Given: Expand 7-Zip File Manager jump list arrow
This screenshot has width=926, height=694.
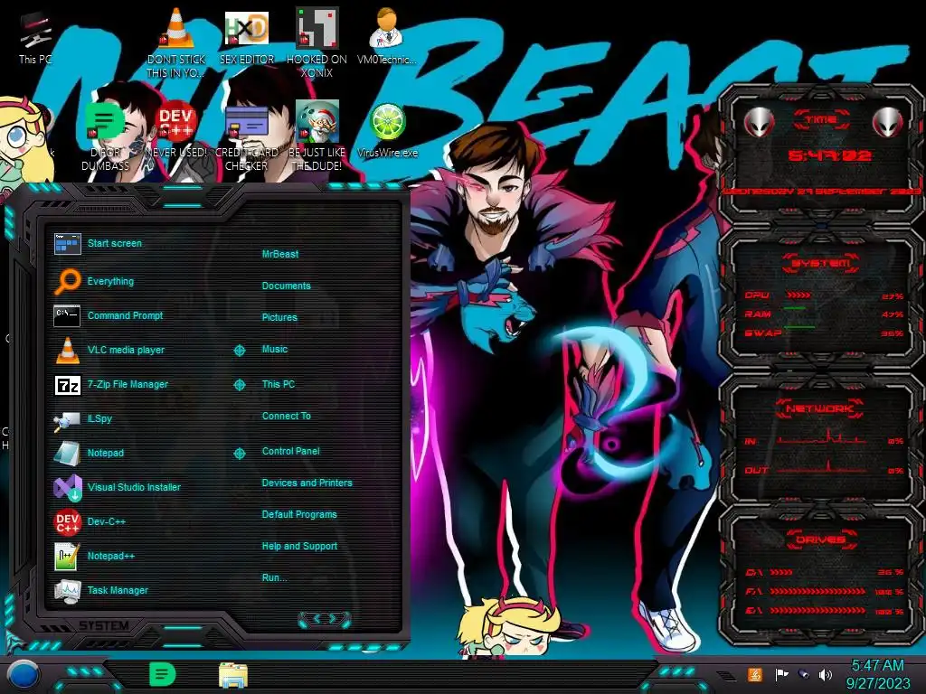Looking at the screenshot, I should pyautogui.click(x=239, y=385).
